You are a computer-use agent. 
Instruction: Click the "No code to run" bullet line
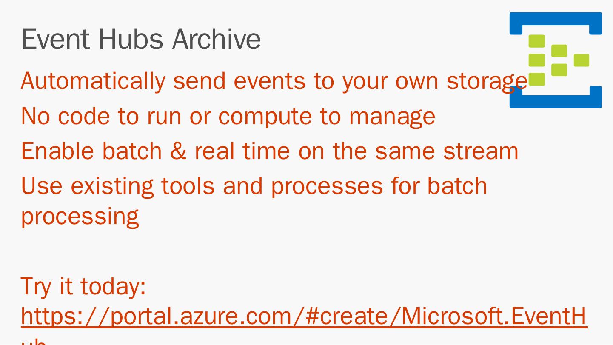pyautogui.click(x=228, y=116)
